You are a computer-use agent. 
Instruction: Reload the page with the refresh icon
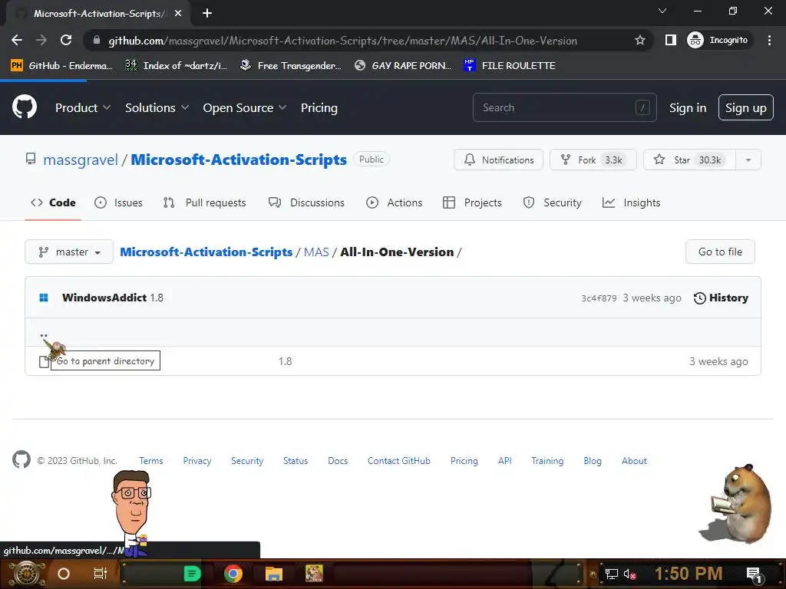pyautogui.click(x=66, y=40)
